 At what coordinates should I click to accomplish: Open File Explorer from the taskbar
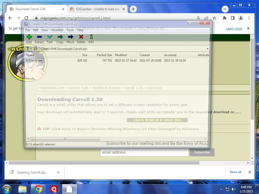click(22, 189)
